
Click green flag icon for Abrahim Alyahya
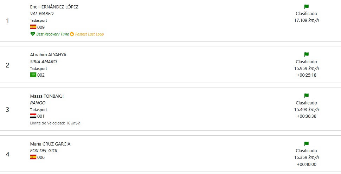click(307, 54)
